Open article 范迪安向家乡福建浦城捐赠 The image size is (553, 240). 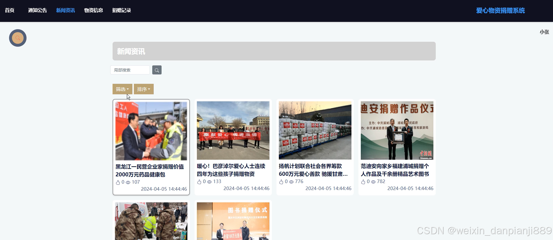click(x=395, y=170)
